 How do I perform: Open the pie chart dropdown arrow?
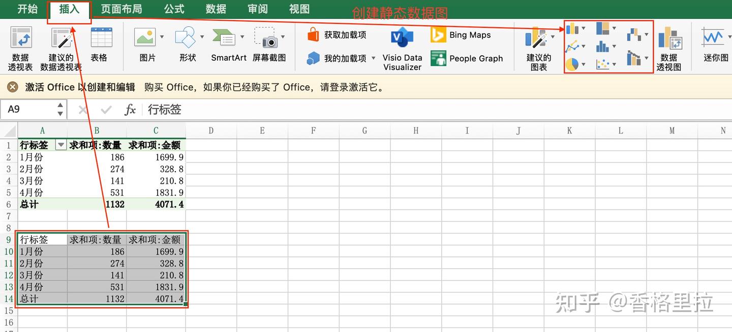(583, 65)
